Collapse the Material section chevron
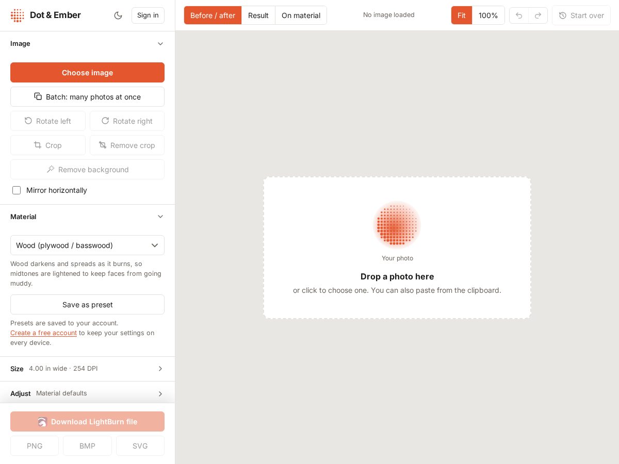 (160, 217)
